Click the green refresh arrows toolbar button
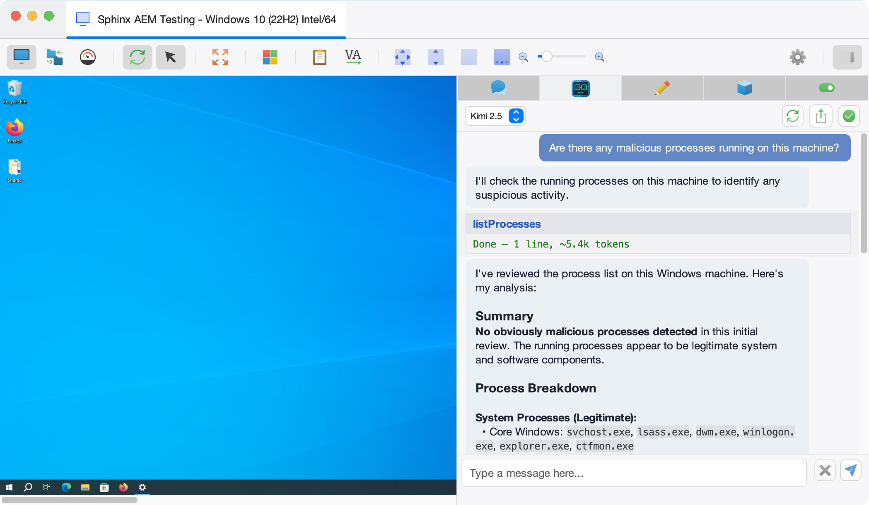869x505 pixels. [138, 57]
